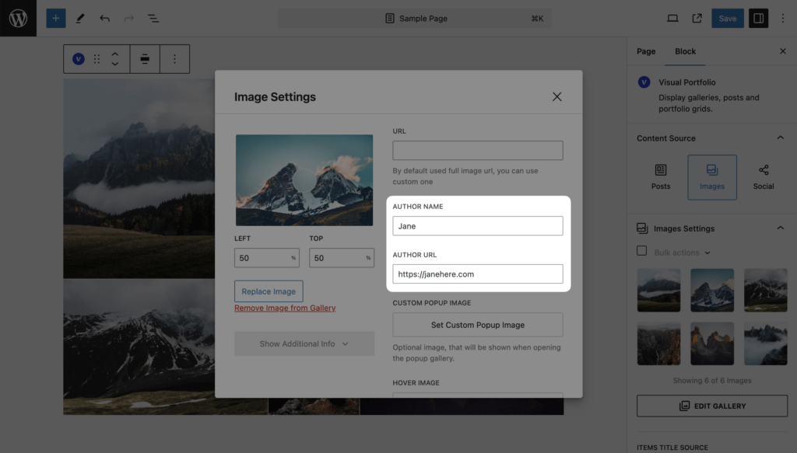Open the Document Overview list icon
Screen dimensions: 797x453
(153, 19)
